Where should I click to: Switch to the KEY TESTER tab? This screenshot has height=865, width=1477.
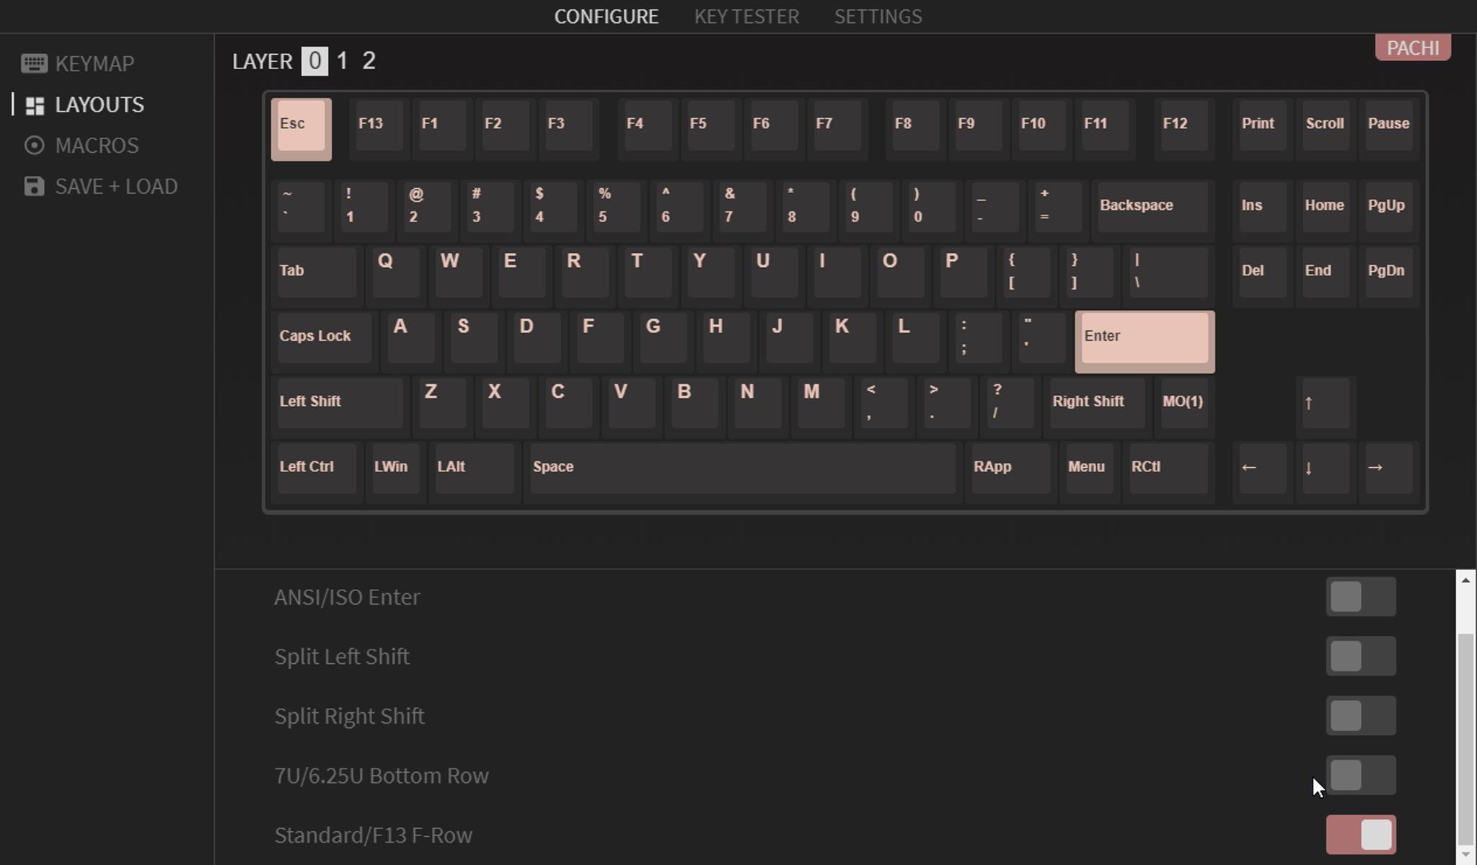(x=746, y=17)
